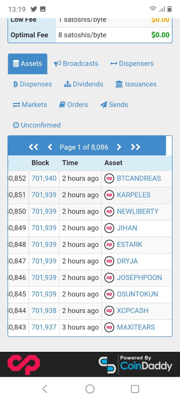Go to previous page arrow
This screenshot has width=180, height=401.
(x=50, y=147)
